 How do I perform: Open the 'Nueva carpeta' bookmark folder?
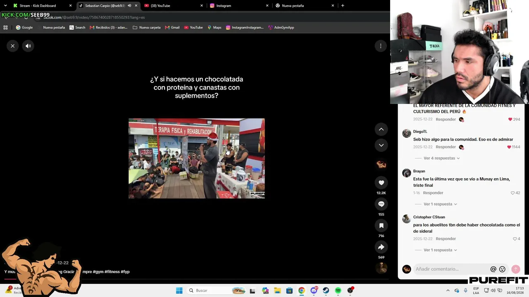point(147,28)
